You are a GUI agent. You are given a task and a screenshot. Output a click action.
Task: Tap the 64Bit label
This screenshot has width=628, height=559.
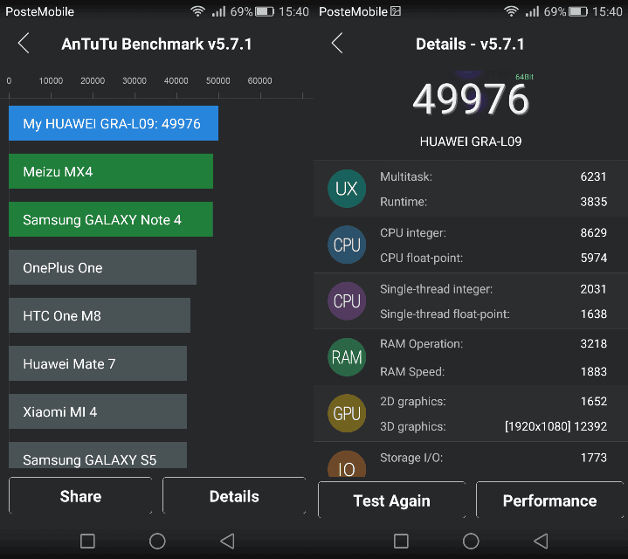point(524,77)
